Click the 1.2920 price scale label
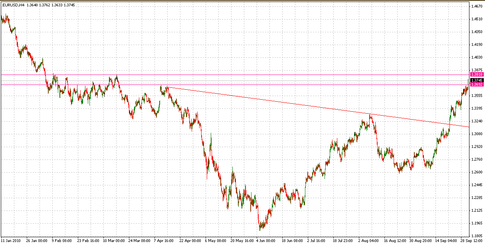Image resolution: width=485 pixels, height=244 pixels. 476,147
